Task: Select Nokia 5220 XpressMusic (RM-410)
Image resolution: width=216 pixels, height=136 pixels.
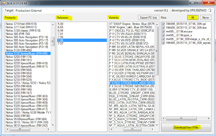Action: [28, 63]
